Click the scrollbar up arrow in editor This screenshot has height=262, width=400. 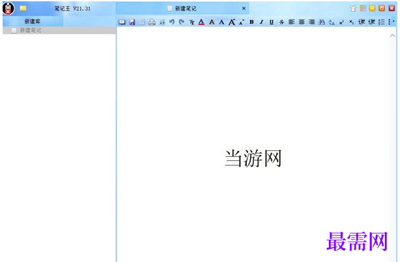pyautogui.click(x=392, y=36)
